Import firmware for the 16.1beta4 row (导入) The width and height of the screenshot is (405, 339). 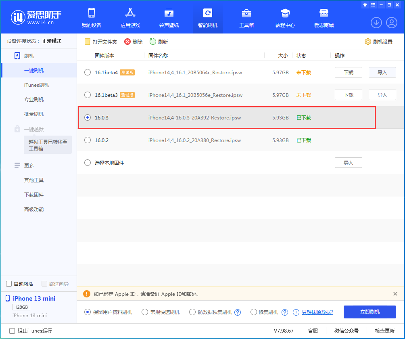382,72
